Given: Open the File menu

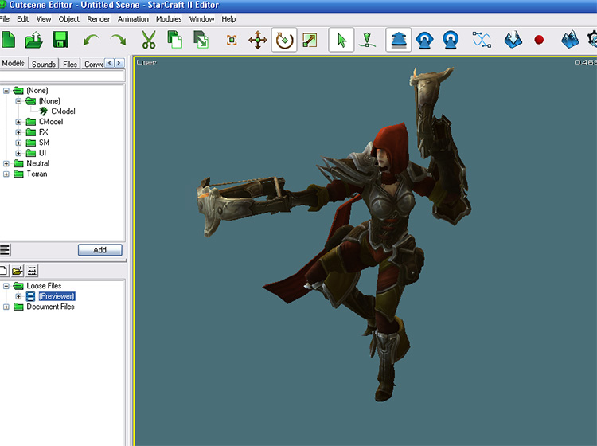Looking at the screenshot, I should (x=5, y=18).
